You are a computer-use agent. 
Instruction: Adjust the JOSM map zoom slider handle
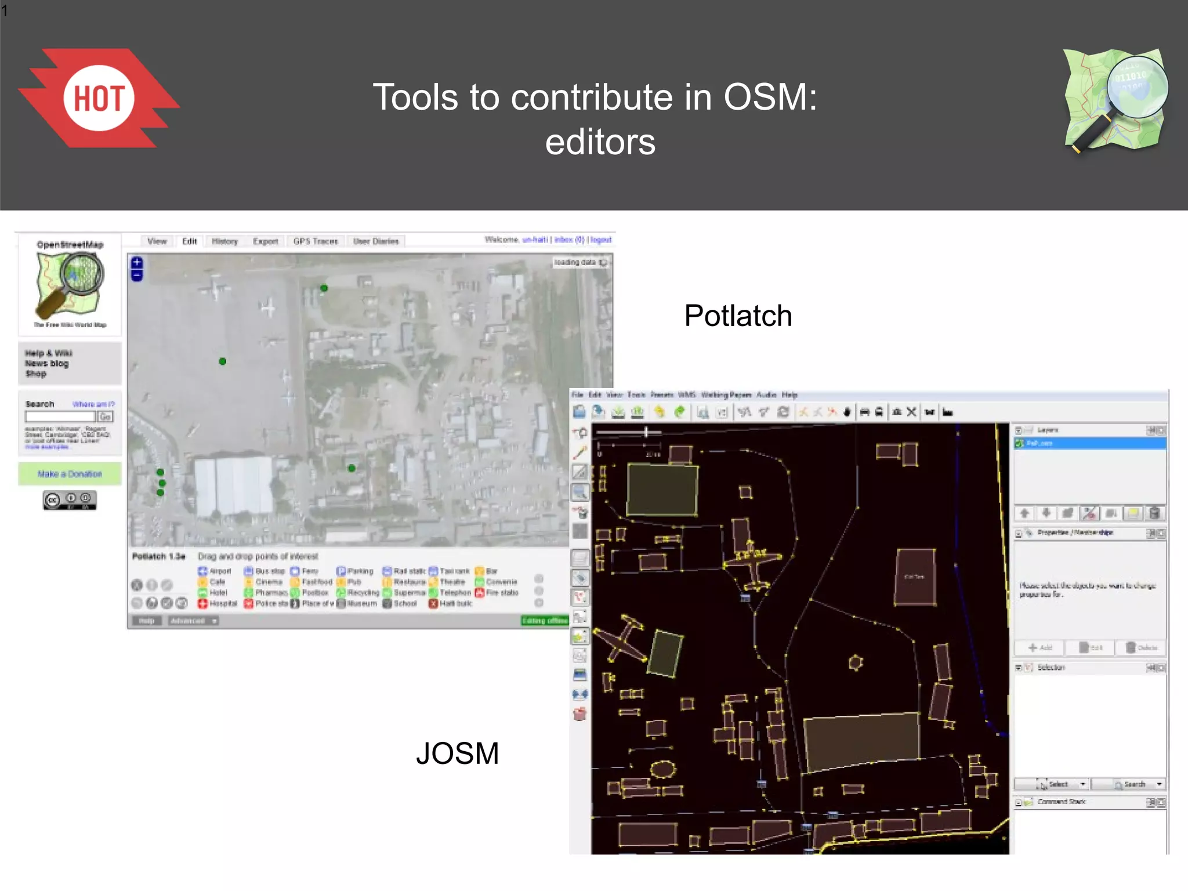click(x=646, y=432)
